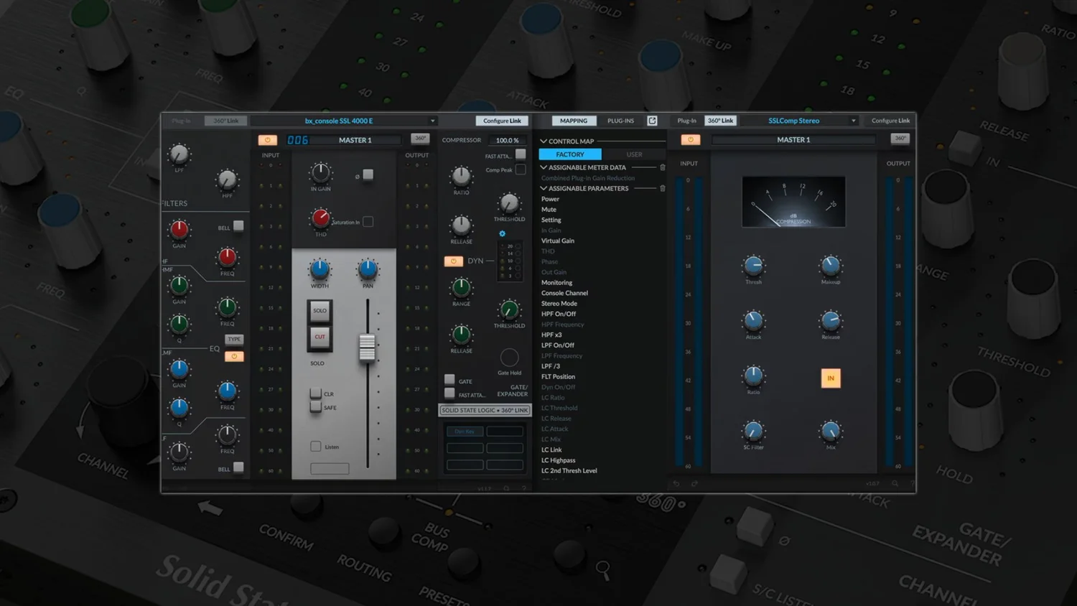Collapse the CONTROL MAP section

coord(544,141)
